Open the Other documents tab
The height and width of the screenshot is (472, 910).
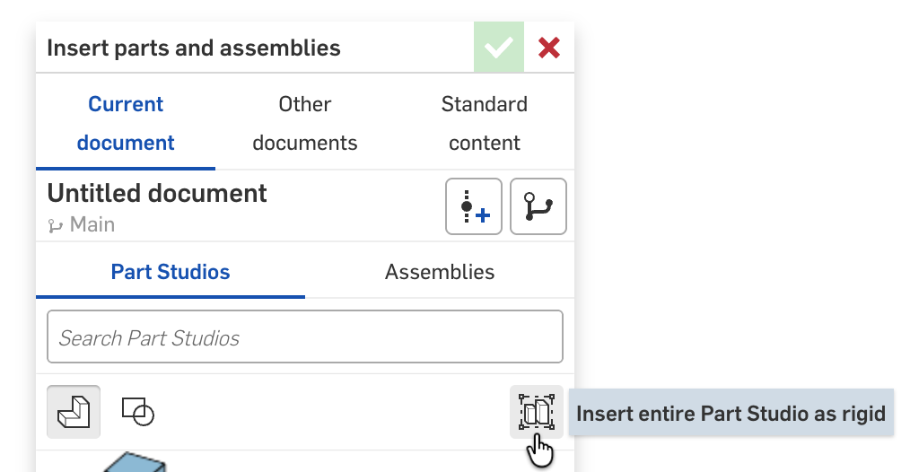point(305,124)
